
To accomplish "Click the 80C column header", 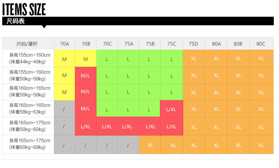I will click(x=262, y=43).
